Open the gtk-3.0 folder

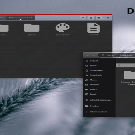[x=32, y=28]
